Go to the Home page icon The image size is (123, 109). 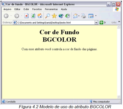click(x=40, y=16)
